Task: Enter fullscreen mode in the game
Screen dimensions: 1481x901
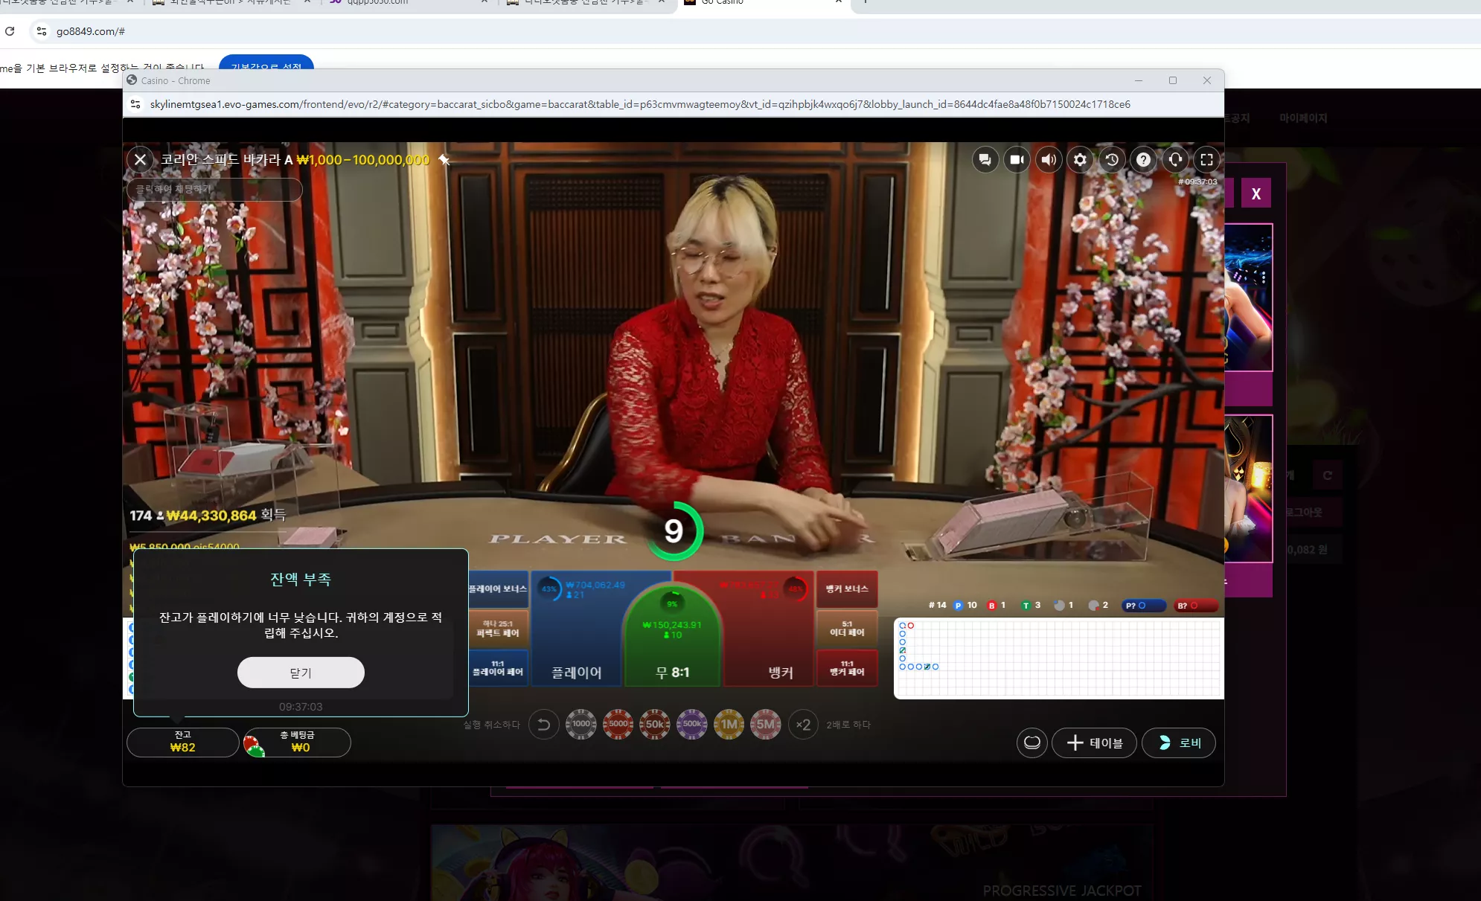Action: point(1206,159)
